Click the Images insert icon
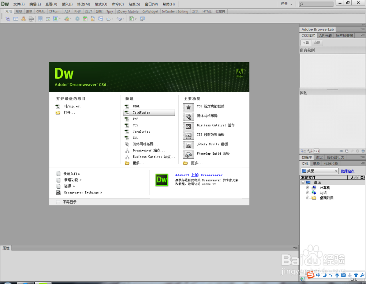The image size is (366, 284). pyautogui.click(x=56, y=19)
